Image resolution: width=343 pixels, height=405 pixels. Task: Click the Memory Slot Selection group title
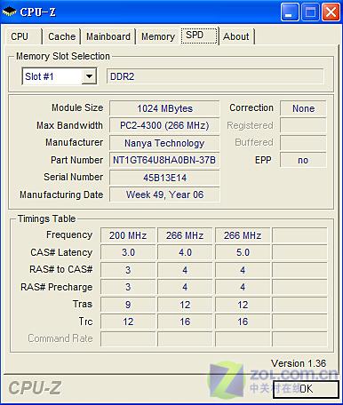(x=63, y=56)
